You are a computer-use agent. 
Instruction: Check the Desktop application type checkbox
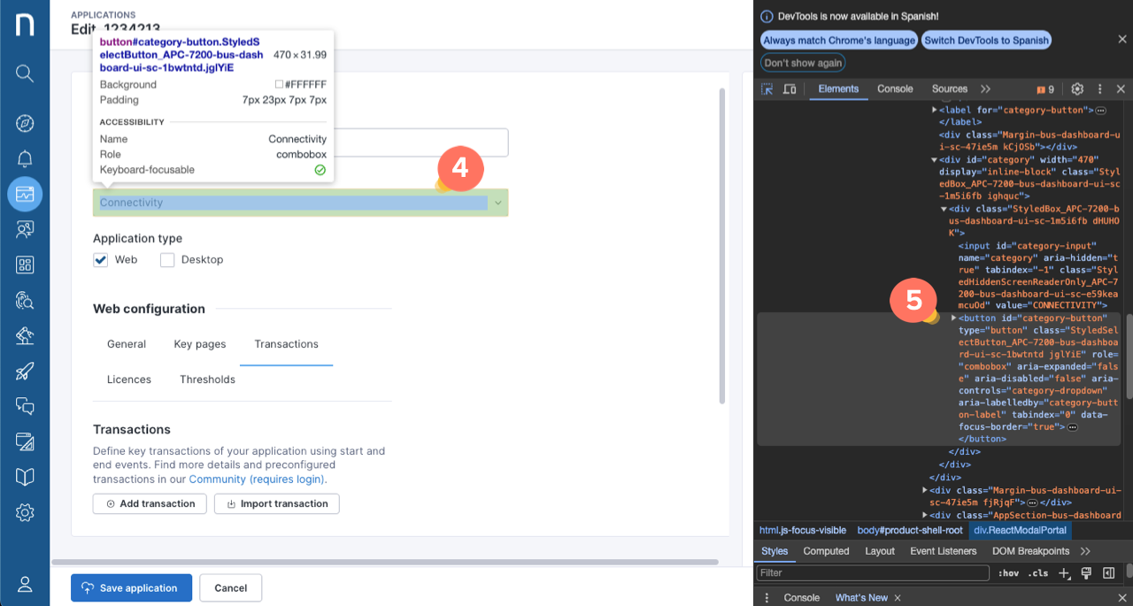pyautogui.click(x=167, y=260)
